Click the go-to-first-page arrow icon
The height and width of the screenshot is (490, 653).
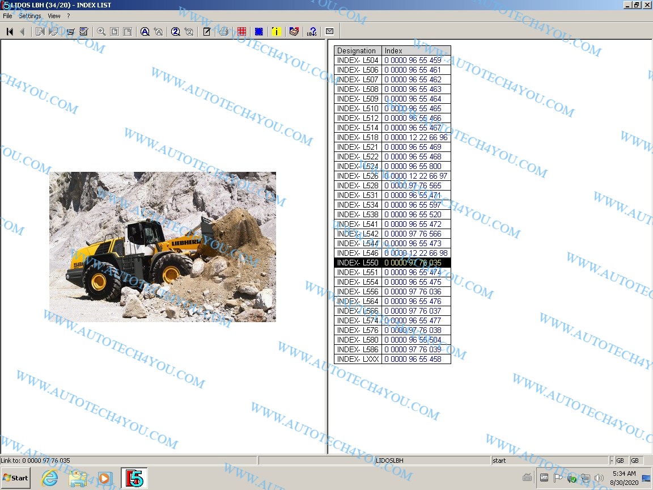pyautogui.click(x=10, y=32)
